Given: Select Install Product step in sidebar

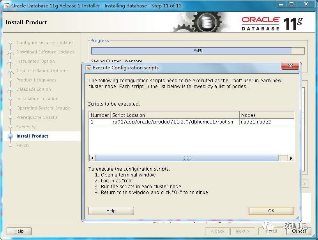Looking at the screenshot, I should click(32, 136).
